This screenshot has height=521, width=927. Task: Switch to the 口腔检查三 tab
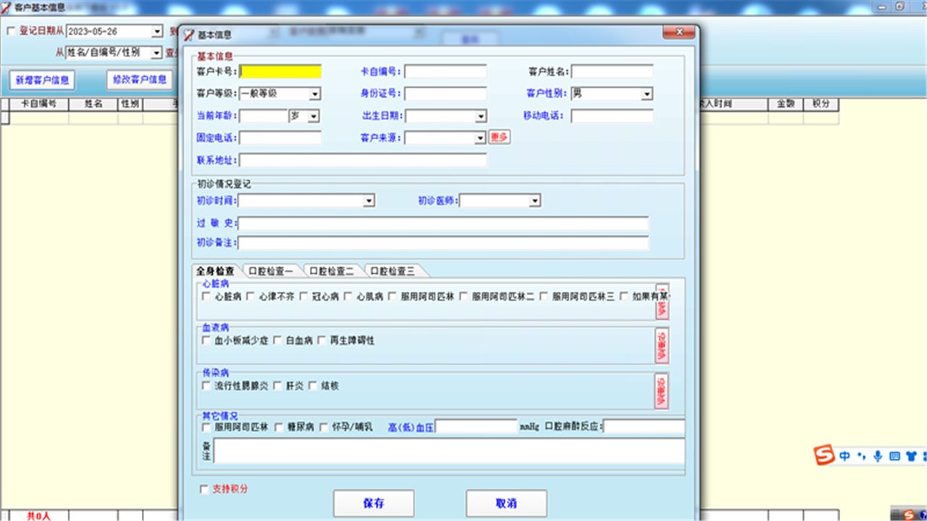[x=393, y=271]
